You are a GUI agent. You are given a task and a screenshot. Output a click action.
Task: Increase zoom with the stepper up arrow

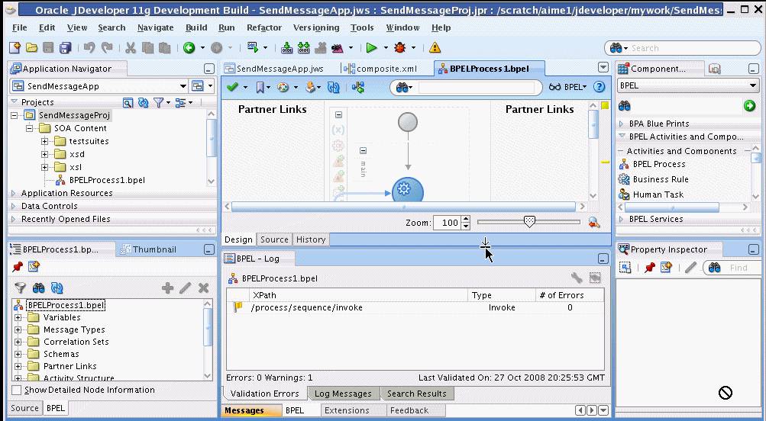466,219
